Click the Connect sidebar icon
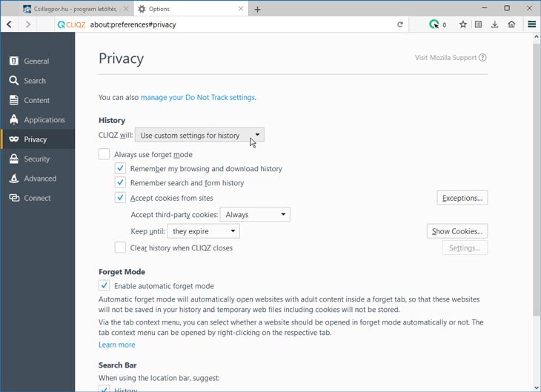The height and width of the screenshot is (392, 541). [x=14, y=198]
